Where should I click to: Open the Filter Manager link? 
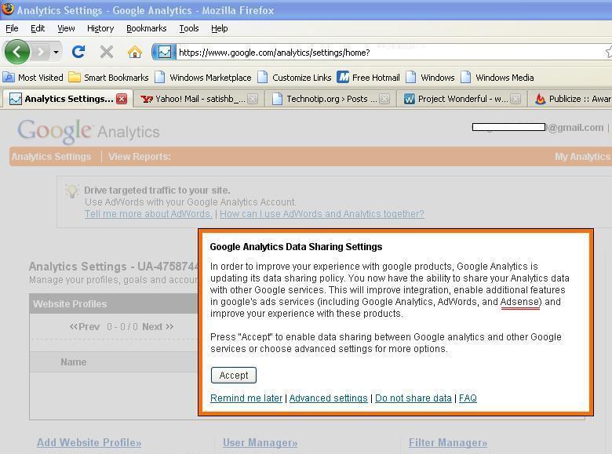(x=448, y=443)
